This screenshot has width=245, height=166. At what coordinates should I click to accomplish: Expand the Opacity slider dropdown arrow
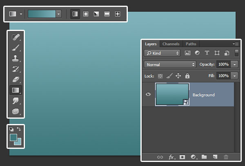tap(234, 64)
